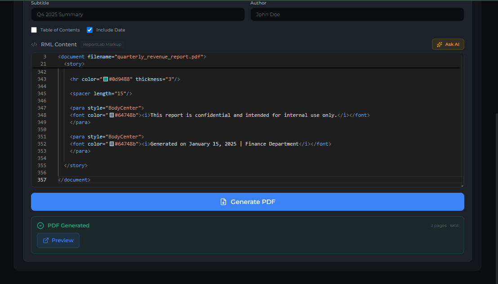Click the 3 pages label
Screen dimensions: 498x284
click(x=439, y=226)
